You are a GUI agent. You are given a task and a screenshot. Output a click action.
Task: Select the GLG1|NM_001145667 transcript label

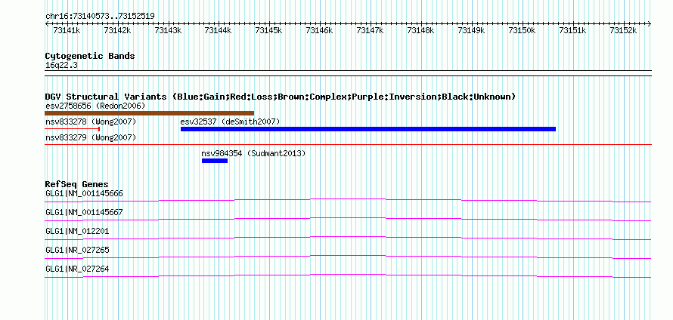[84, 213]
